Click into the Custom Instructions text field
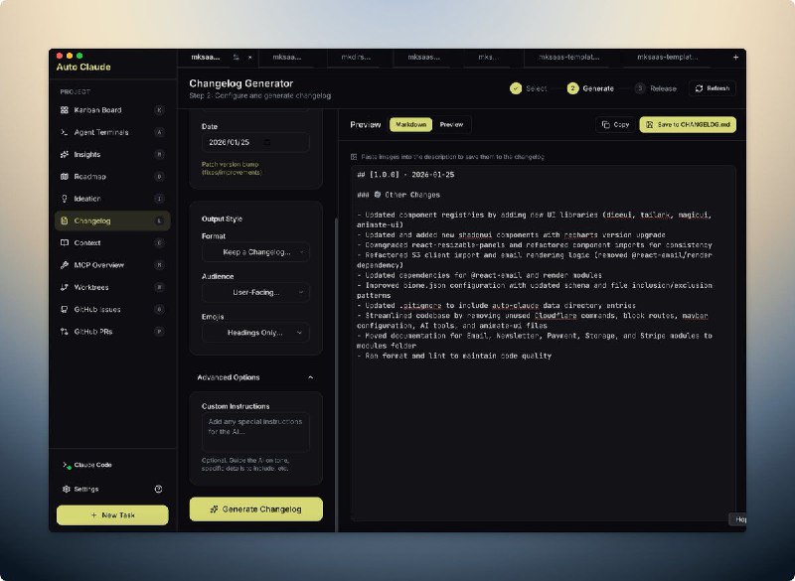This screenshot has height=581, width=795. coord(255,432)
